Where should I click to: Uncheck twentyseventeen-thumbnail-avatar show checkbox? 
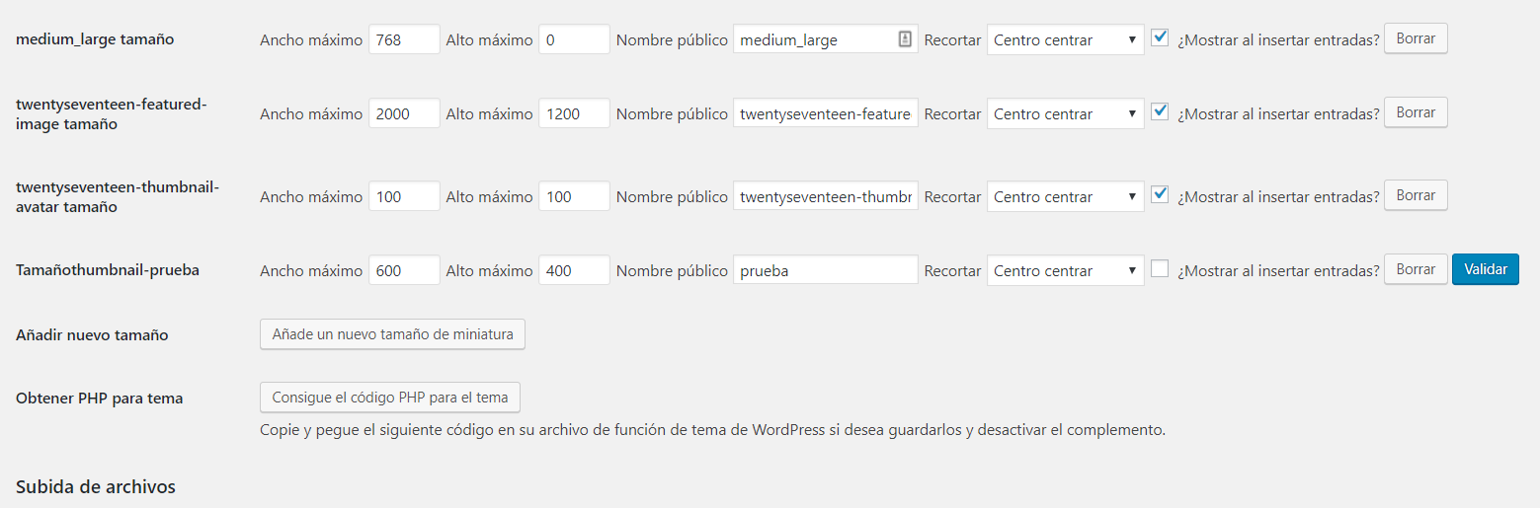click(x=1160, y=195)
